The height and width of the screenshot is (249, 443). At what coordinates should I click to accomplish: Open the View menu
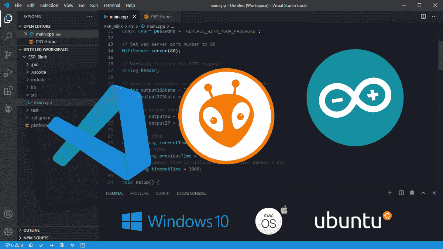pyautogui.click(x=68, y=6)
